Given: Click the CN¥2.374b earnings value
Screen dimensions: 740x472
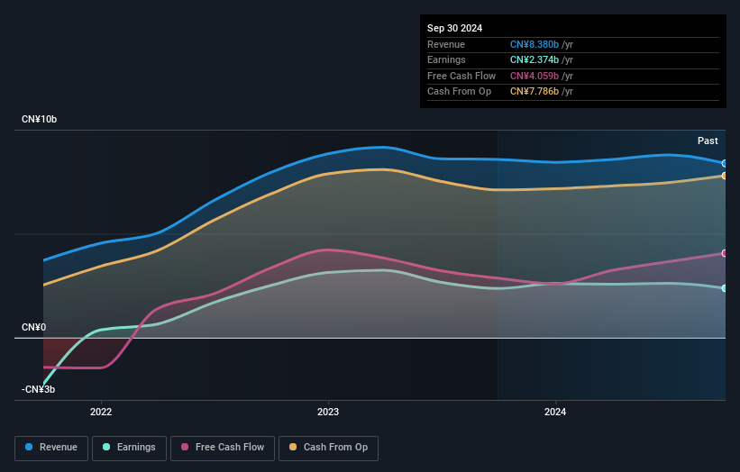Looking at the screenshot, I should click(534, 59).
